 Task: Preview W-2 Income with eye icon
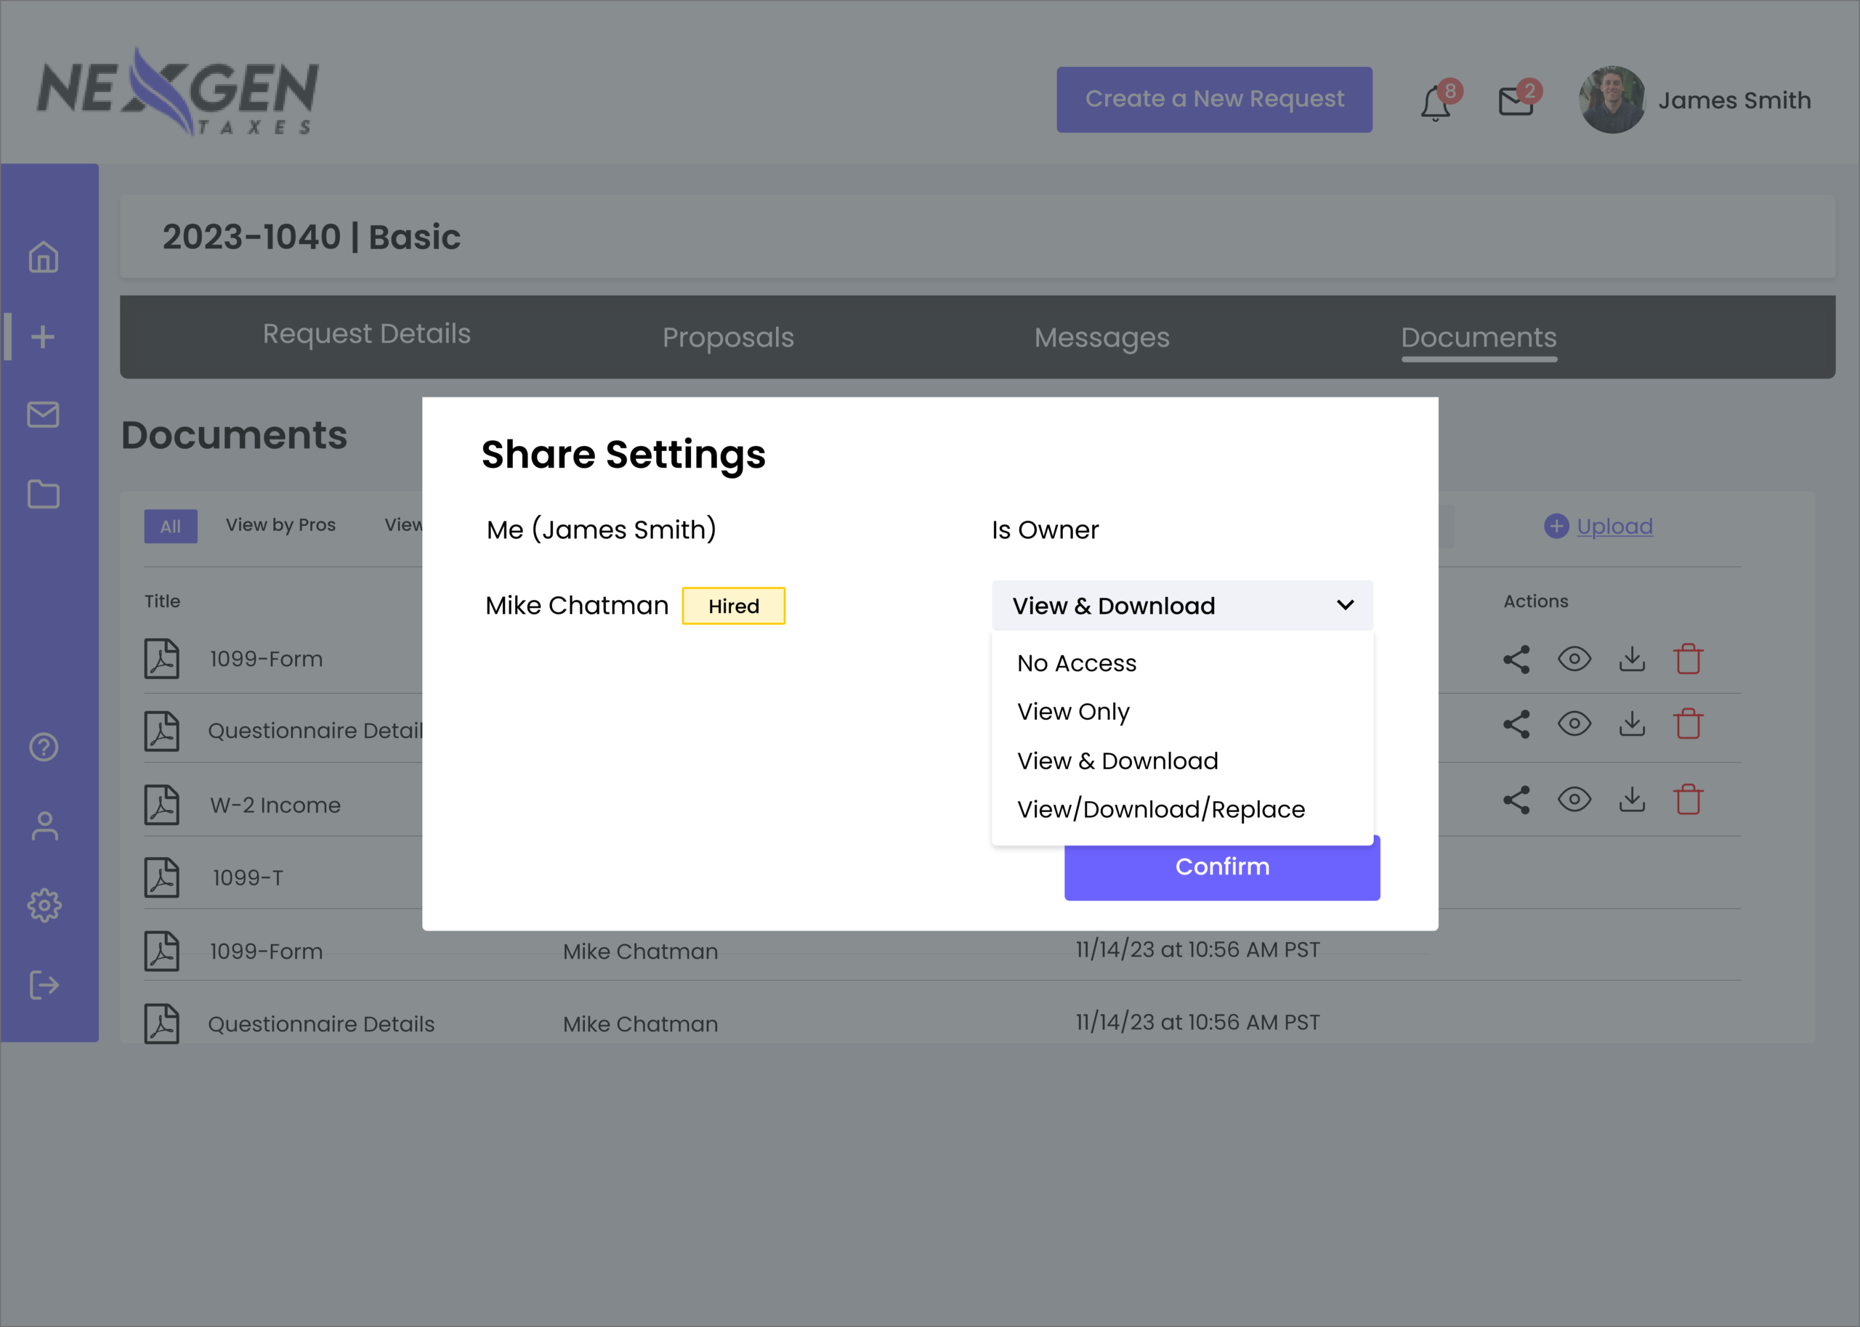1574,799
